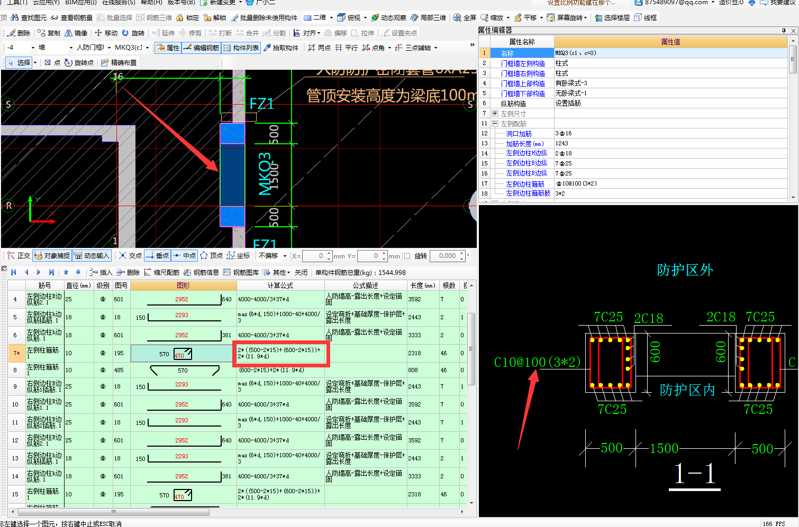This screenshot has height=527, width=799.
Task: Open the BIM应用(I) menu
Action: pyautogui.click(x=81, y=3)
